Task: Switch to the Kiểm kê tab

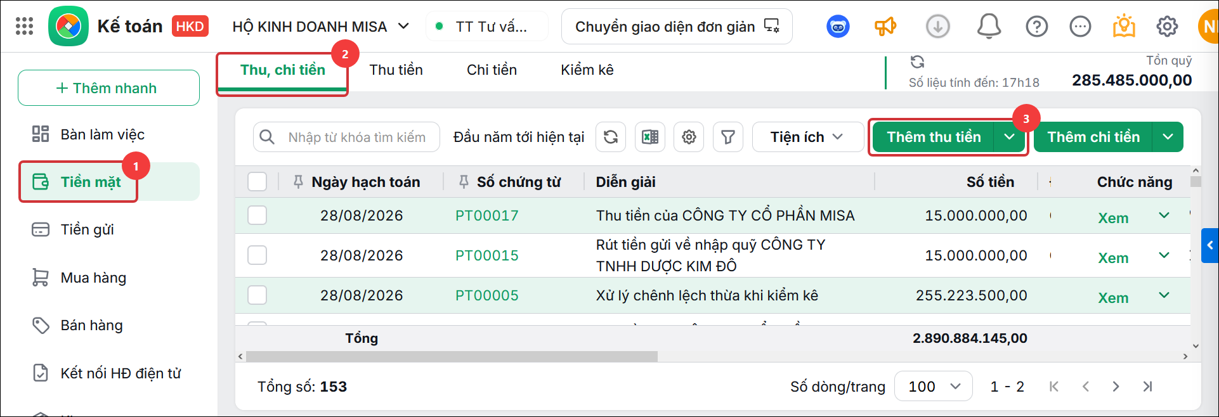Action: click(x=587, y=70)
